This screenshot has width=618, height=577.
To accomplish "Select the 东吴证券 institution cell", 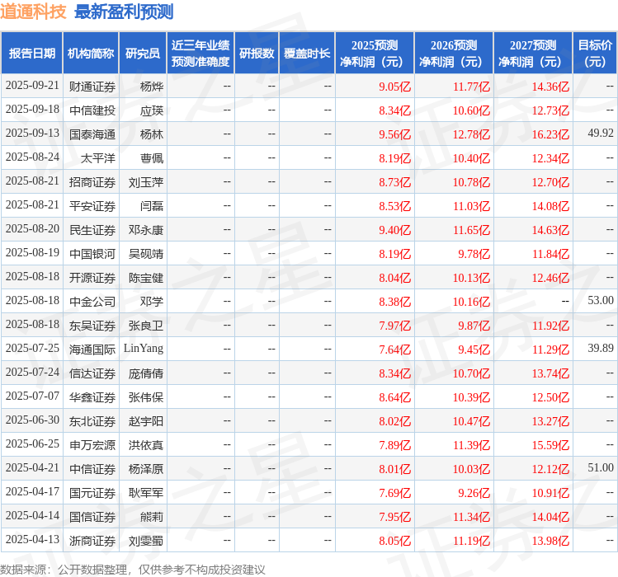I will point(92,326).
